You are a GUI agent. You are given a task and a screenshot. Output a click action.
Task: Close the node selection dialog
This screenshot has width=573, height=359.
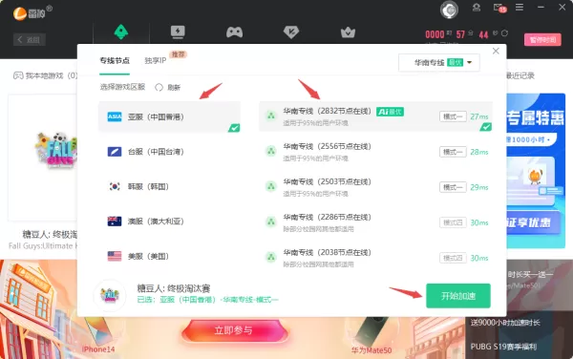tap(496, 51)
